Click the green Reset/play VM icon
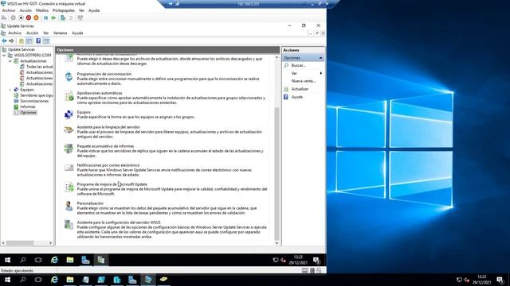The width and height of the screenshot is (510, 286). pos(53,17)
